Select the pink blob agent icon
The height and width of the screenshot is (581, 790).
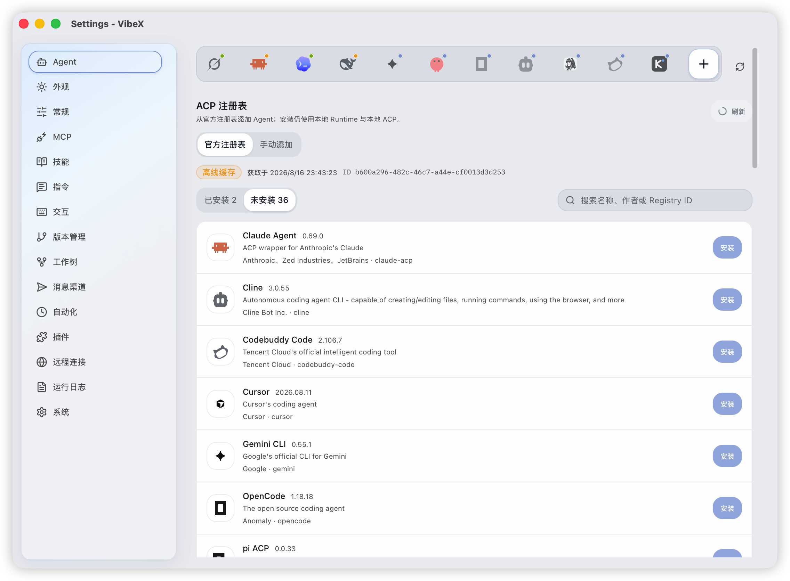437,64
